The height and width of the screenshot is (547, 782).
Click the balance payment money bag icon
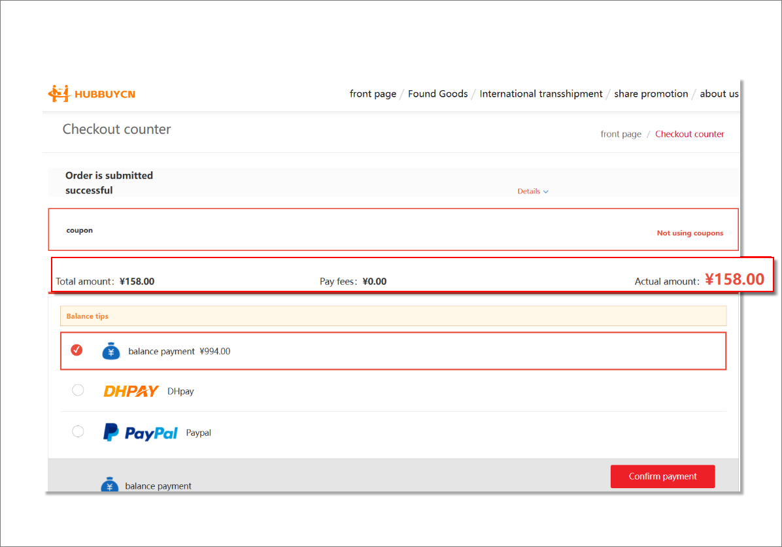click(111, 351)
